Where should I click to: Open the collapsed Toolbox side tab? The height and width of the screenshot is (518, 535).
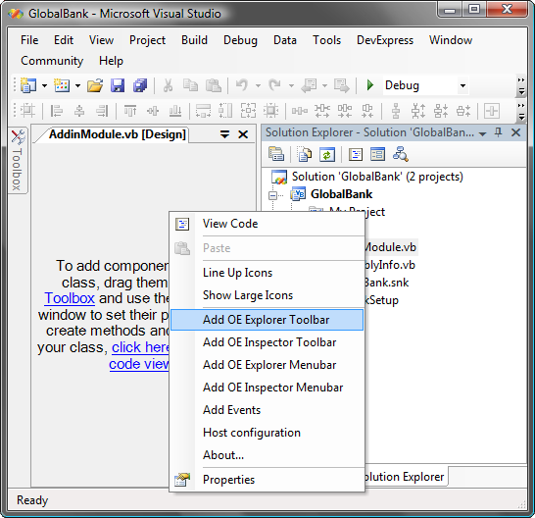(17, 161)
